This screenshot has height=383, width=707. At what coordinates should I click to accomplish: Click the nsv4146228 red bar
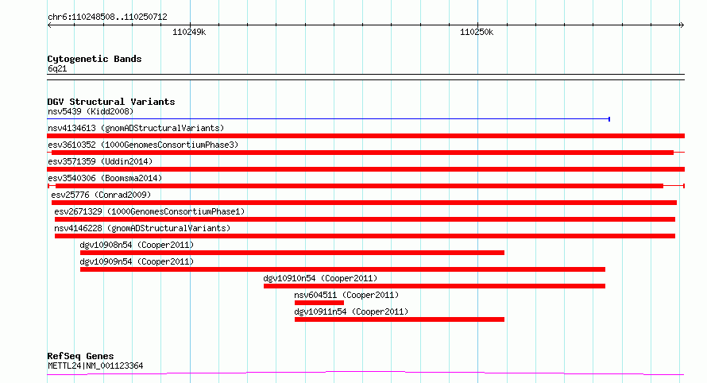[365, 236]
